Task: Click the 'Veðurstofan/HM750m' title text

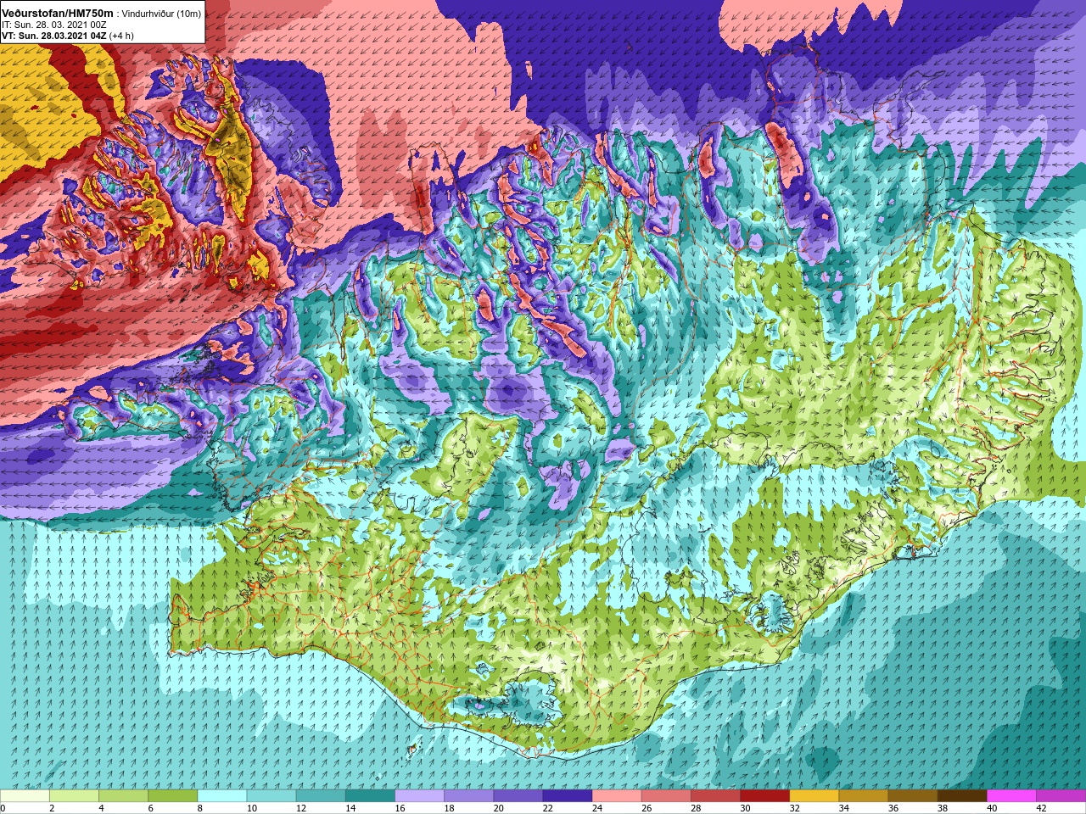Action: (x=58, y=14)
